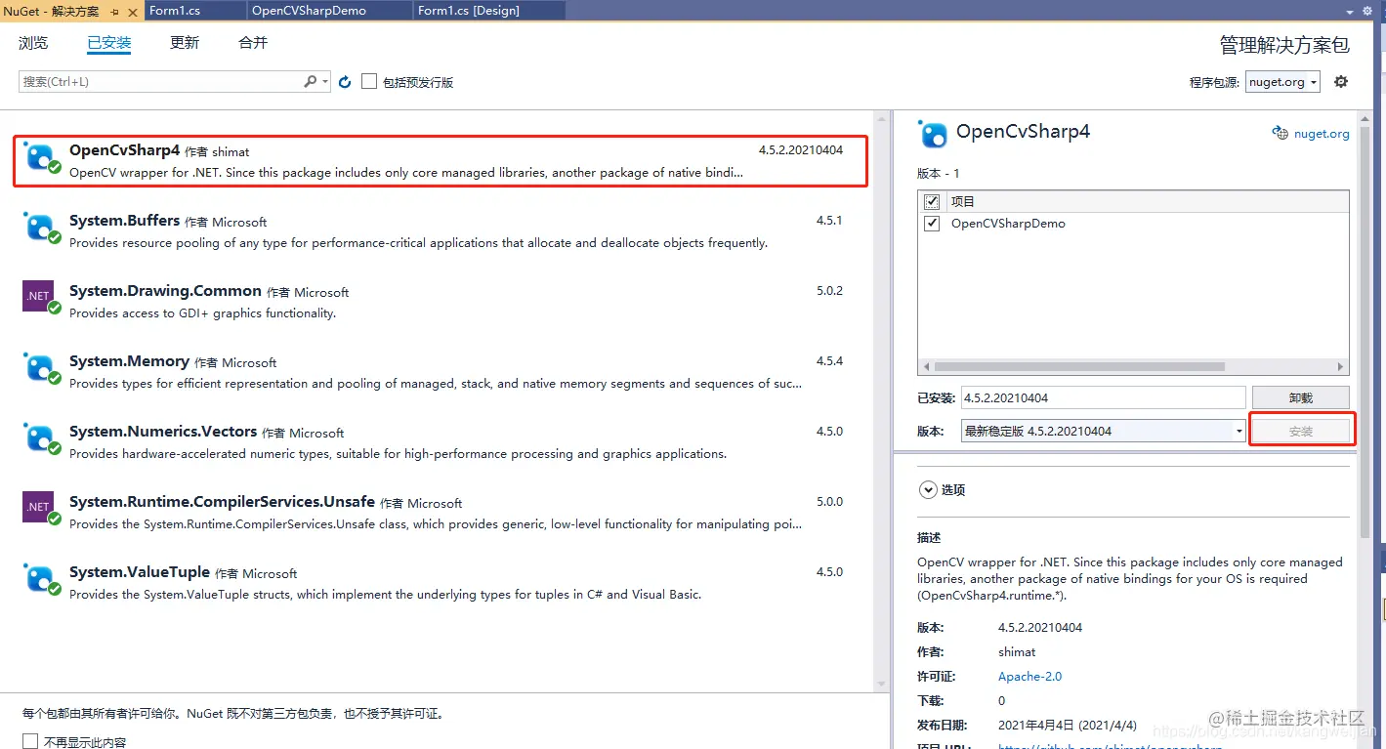Image resolution: width=1386 pixels, height=749 pixels.
Task: Toggle the 项目 select-all checkbox
Action: click(x=932, y=201)
